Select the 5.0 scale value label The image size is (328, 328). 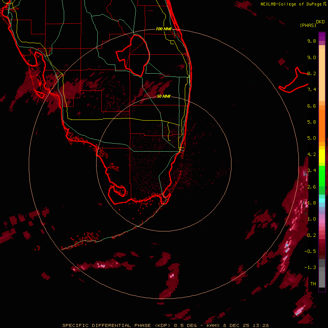pyautogui.click(x=312, y=138)
